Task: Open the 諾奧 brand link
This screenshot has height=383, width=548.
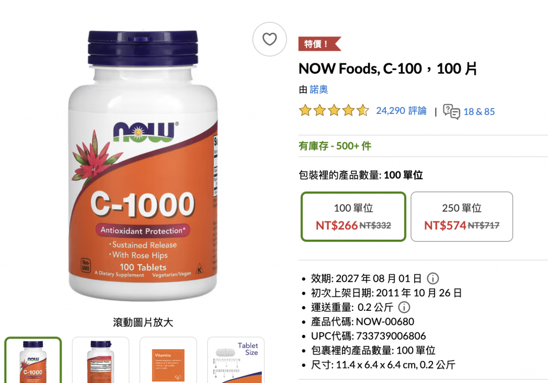Action: [319, 89]
